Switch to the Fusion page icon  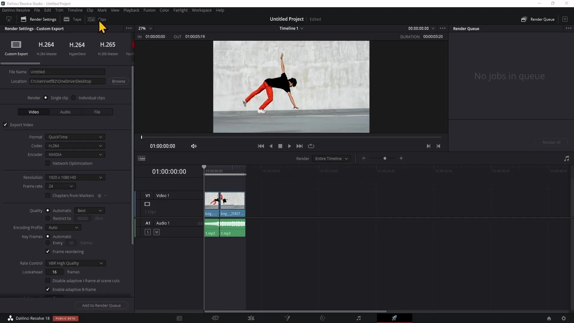[x=287, y=318]
